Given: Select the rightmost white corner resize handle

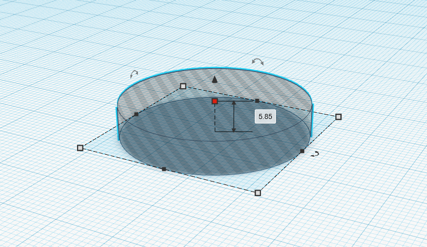Looking at the screenshot, I should pos(338,117).
